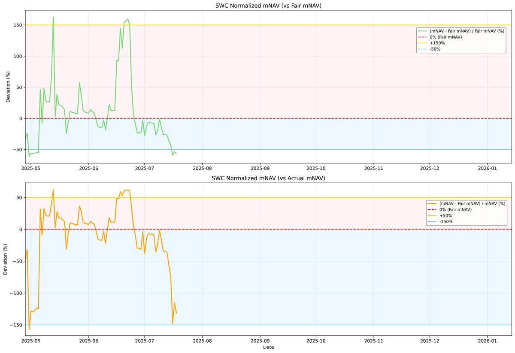
Task: Click the "Date" x-axis label
Action: 268,347
